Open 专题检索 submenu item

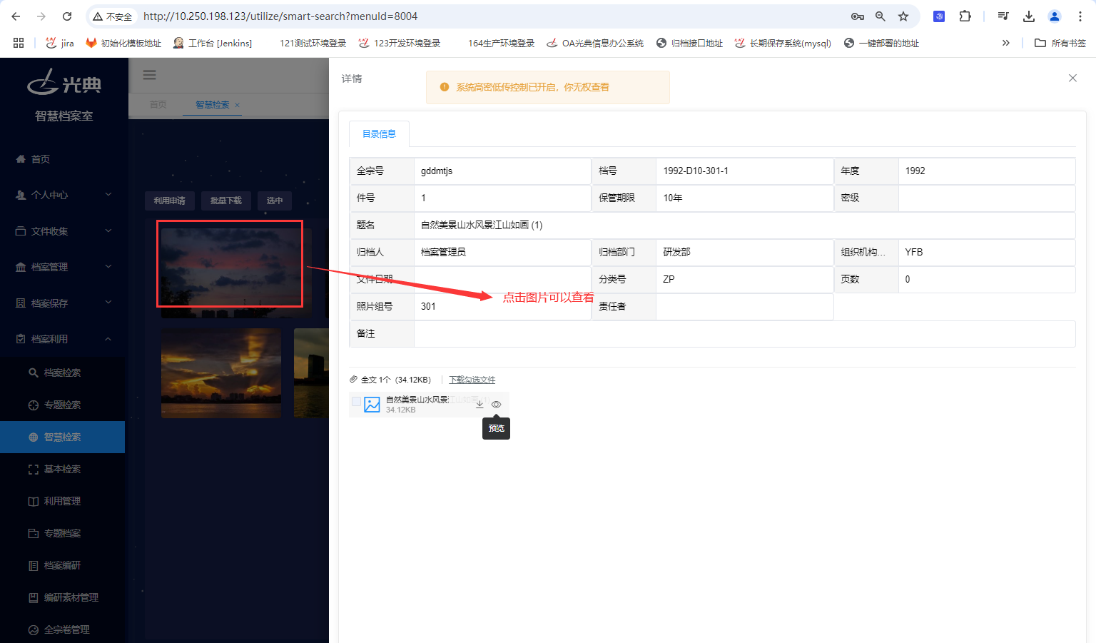(x=62, y=405)
